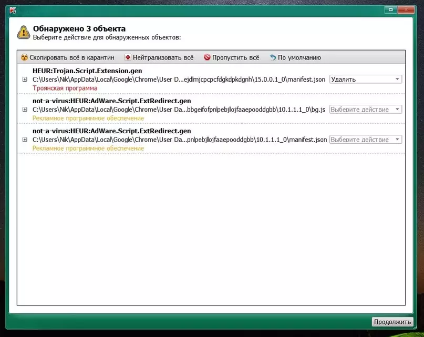Open action dropdown for bg.js row
Screen dimensions: 424x337
(x=366, y=110)
